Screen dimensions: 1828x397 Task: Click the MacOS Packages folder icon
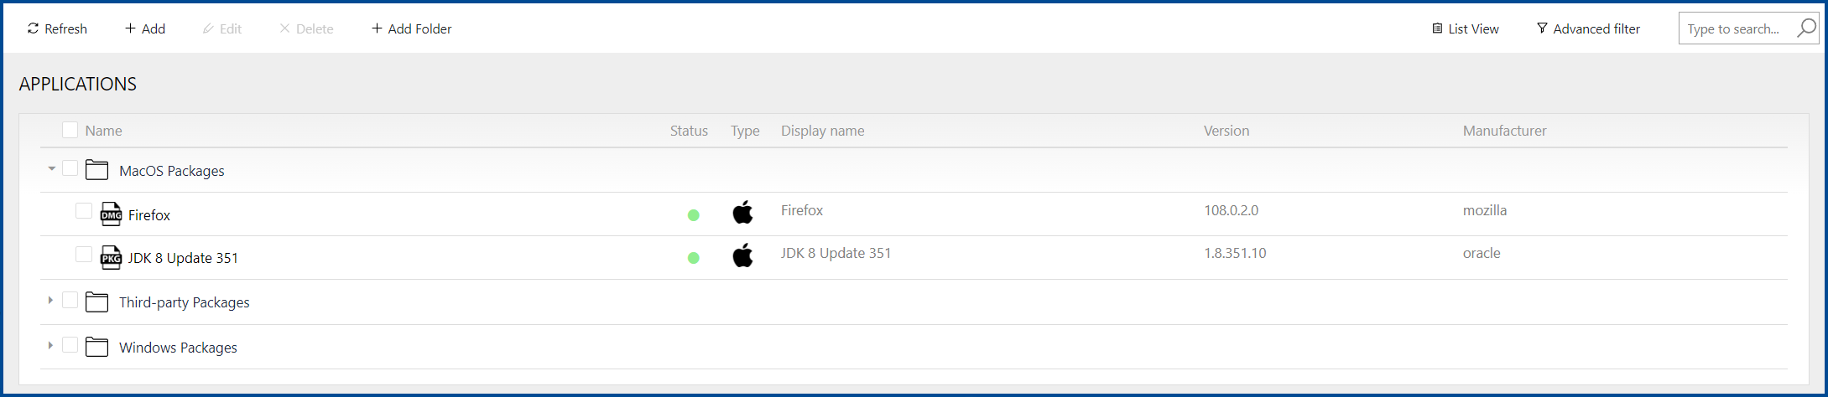97,170
